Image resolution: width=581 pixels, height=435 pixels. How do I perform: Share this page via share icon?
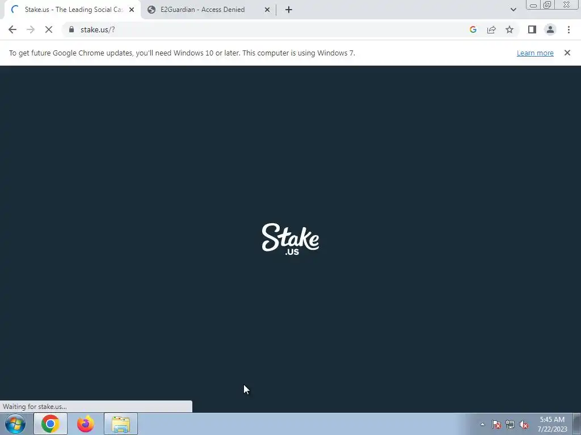491,29
